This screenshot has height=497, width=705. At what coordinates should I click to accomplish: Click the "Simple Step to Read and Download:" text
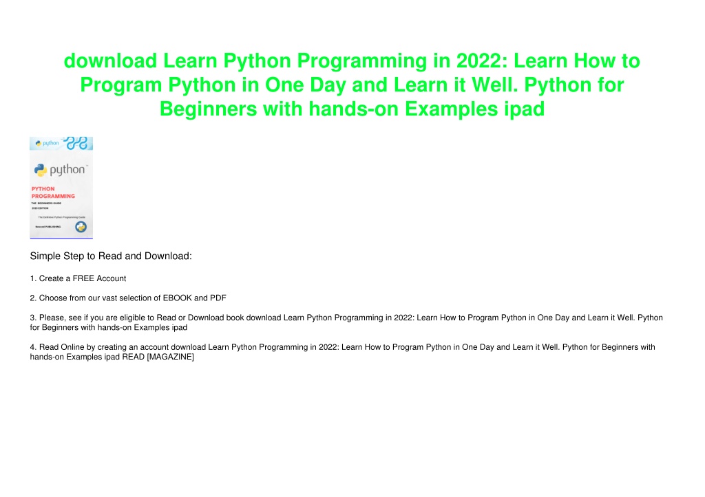coord(111,256)
